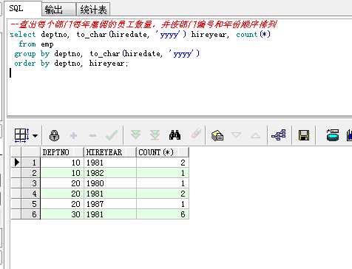Viewport: 352px width, 269px height.
Task: Click the teal database print icon
Action: point(333,135)
